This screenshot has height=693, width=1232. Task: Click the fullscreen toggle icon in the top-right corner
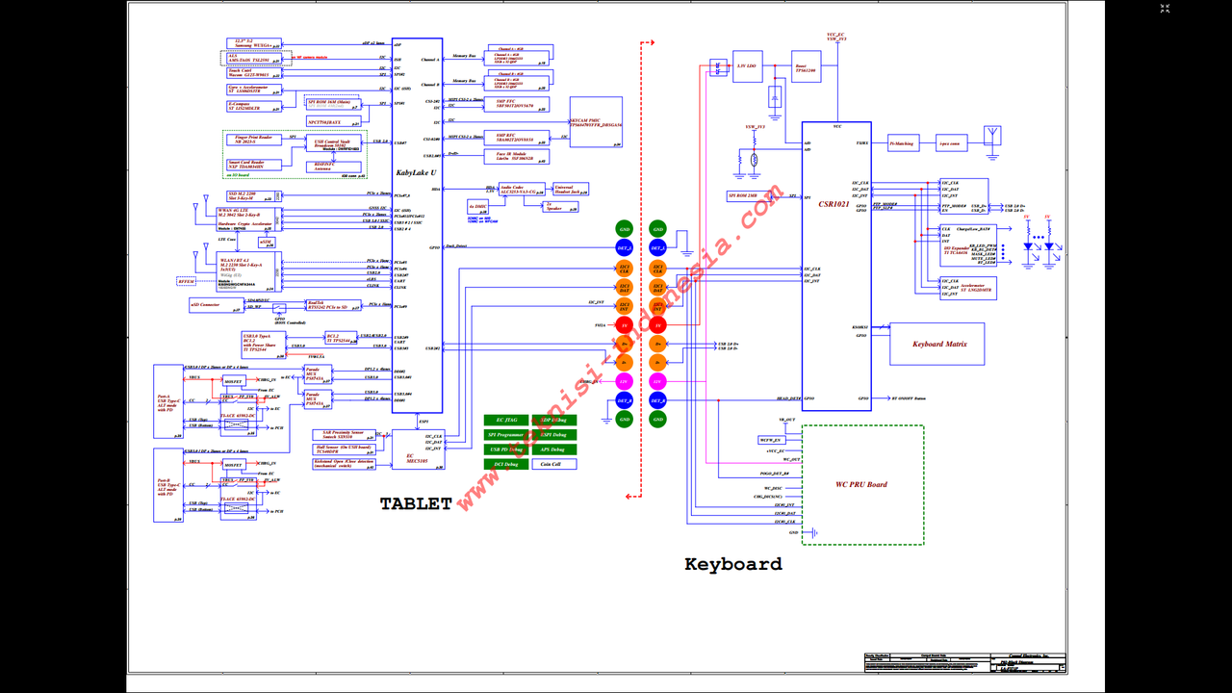click(x=1165, y=9)
